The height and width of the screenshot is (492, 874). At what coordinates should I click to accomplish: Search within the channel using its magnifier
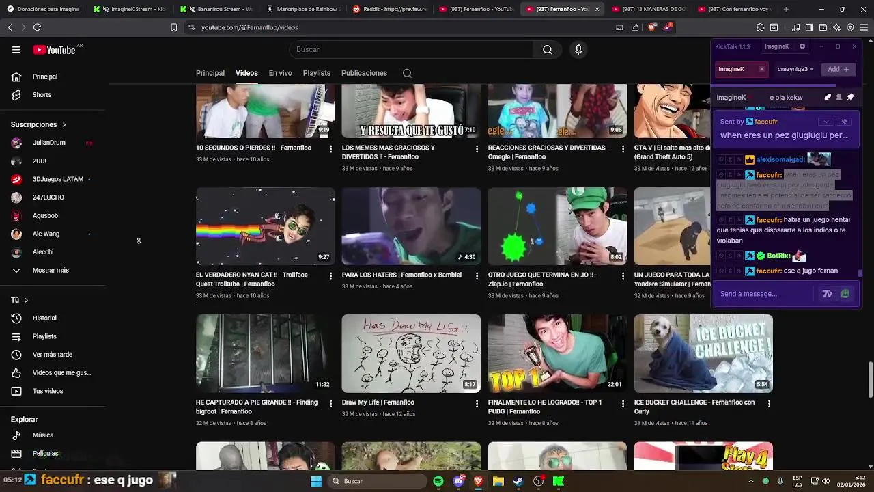tap(407, 73)
